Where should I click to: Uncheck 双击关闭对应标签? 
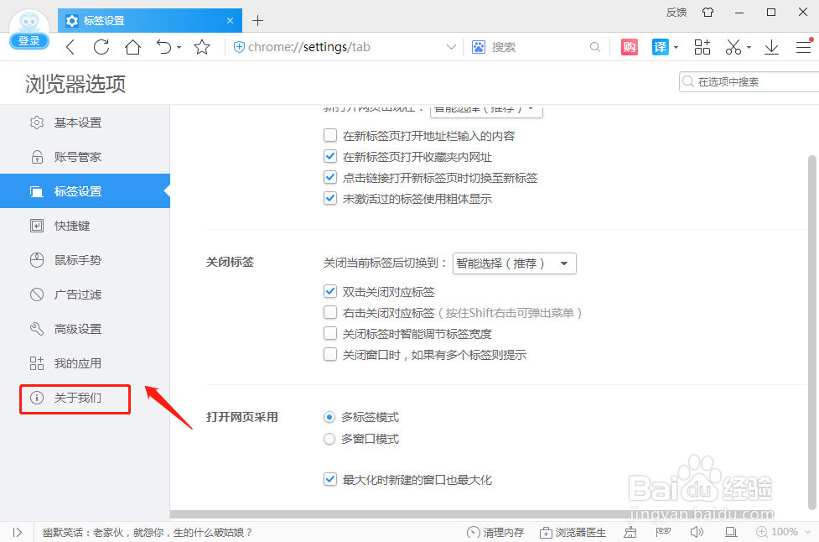click(x=330, y=291)
